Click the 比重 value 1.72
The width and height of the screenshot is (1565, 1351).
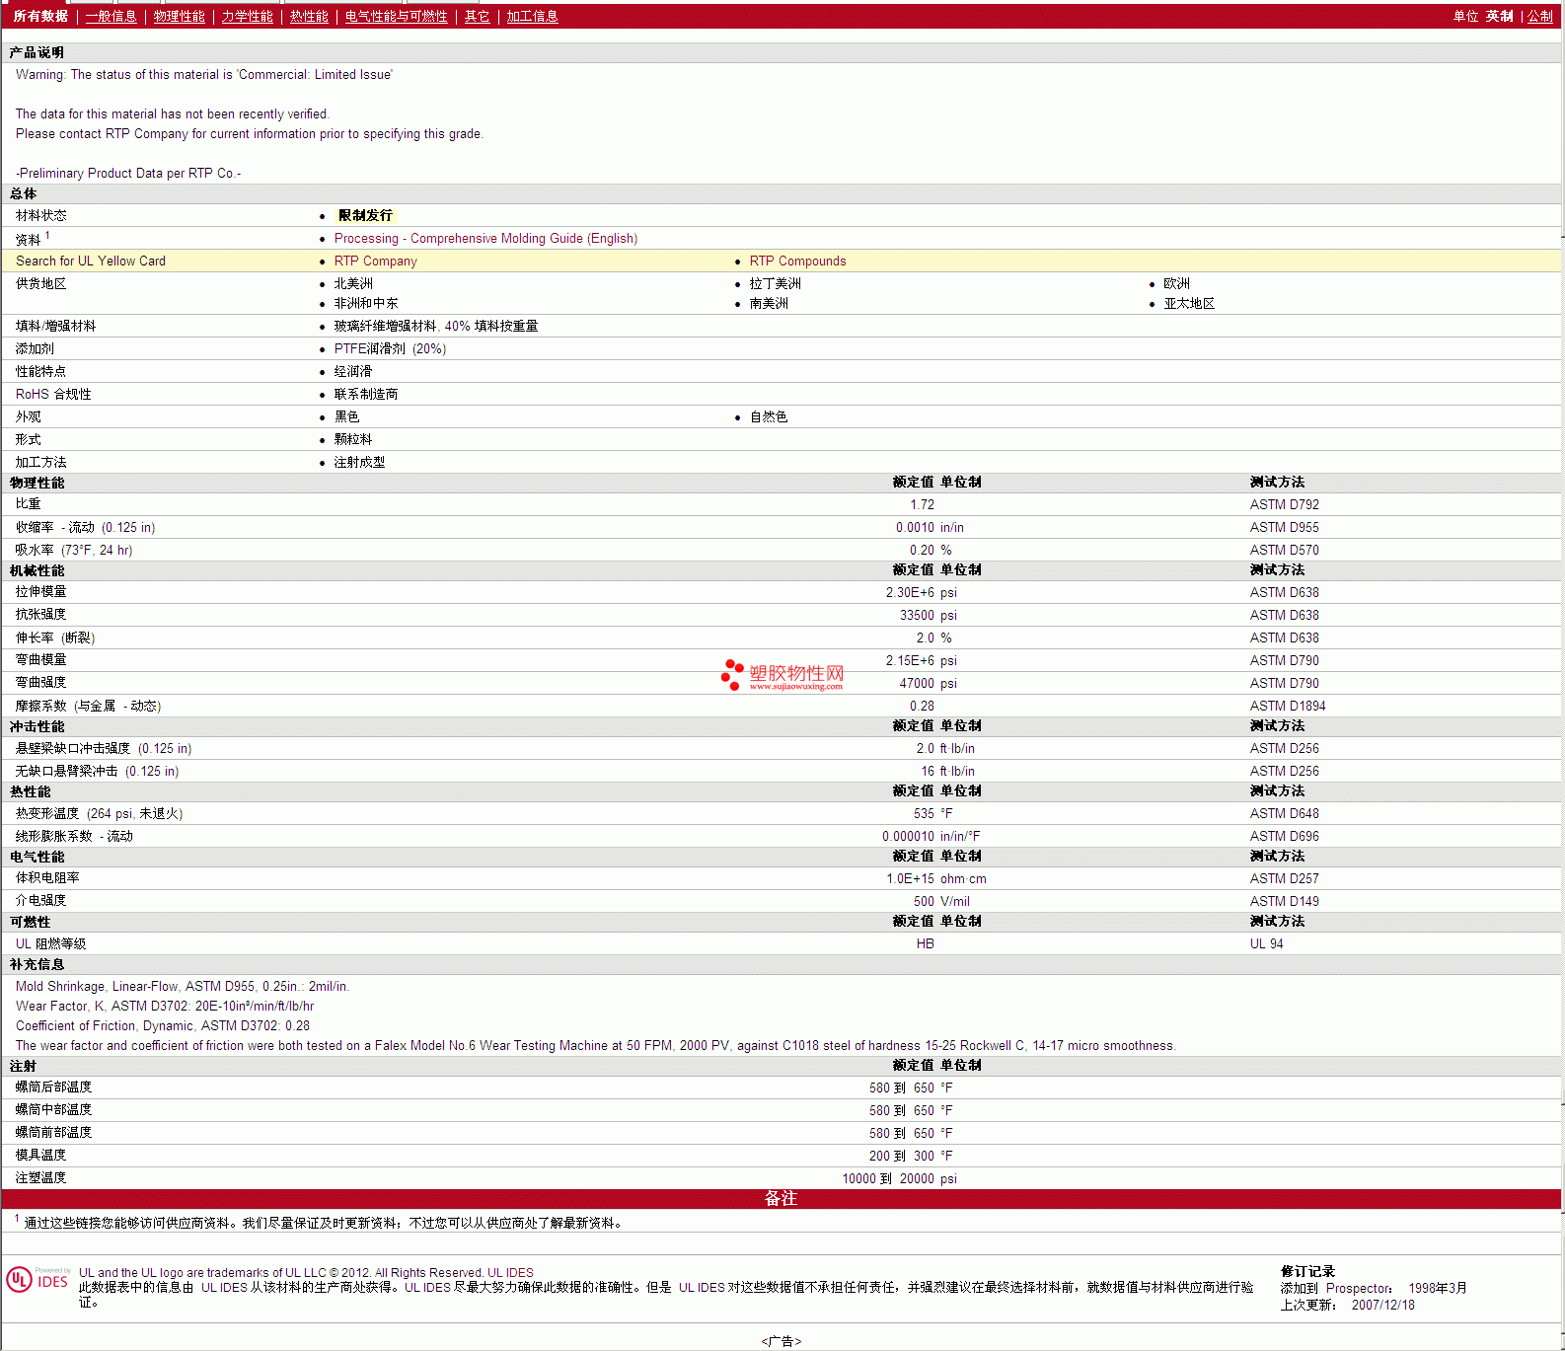[922, 505]
